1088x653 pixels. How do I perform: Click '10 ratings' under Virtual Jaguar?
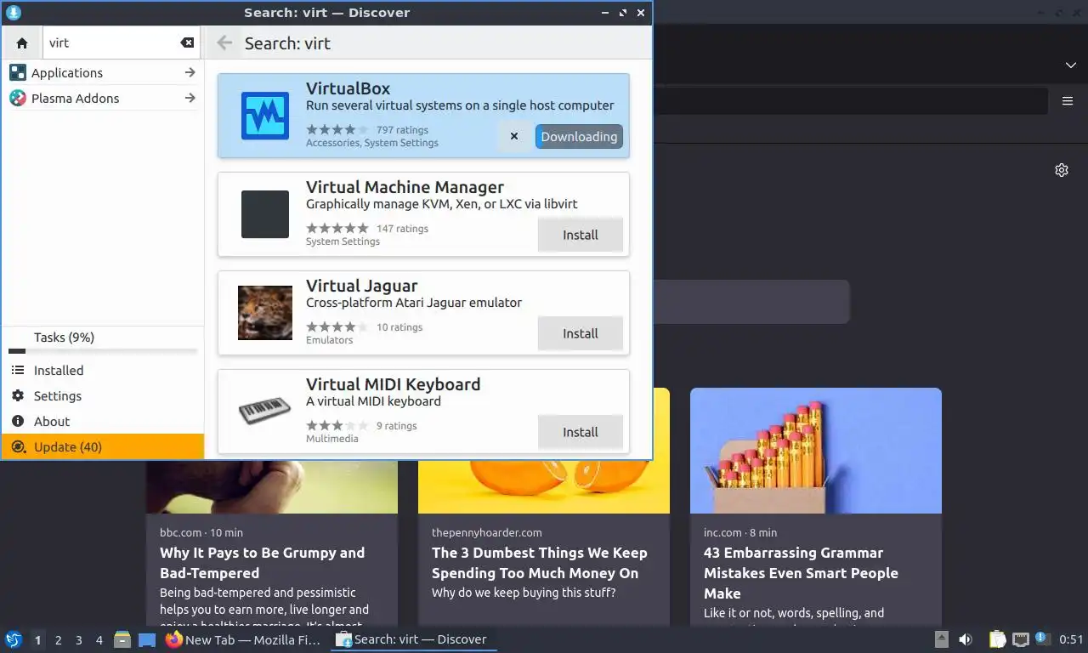pyautogui.click(x=399, y=327)
